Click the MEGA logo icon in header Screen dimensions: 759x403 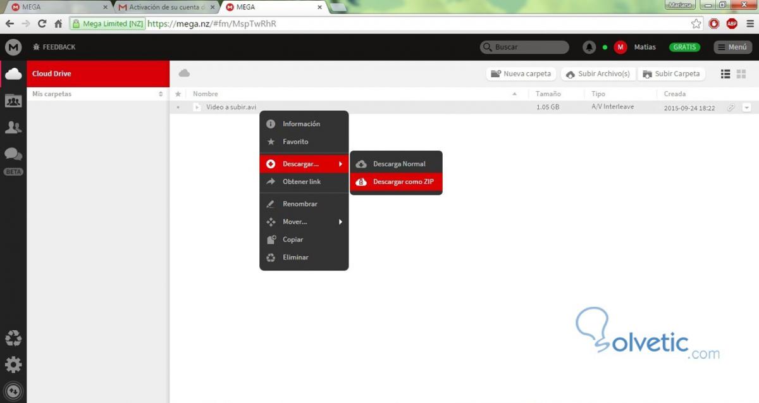click(13, 47)
